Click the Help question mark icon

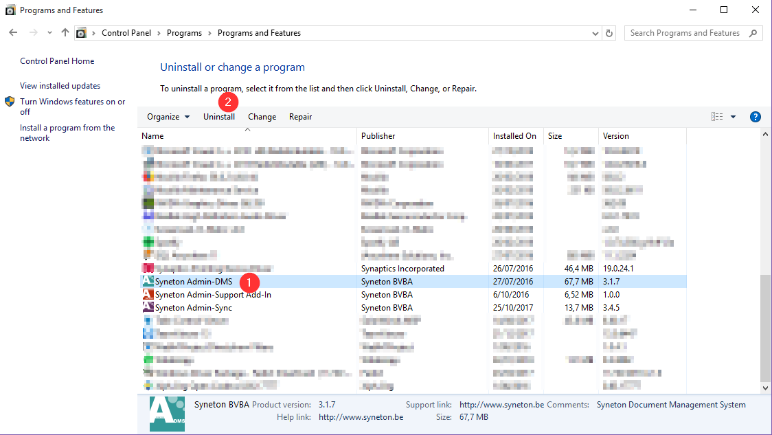[x=755, y=117]
